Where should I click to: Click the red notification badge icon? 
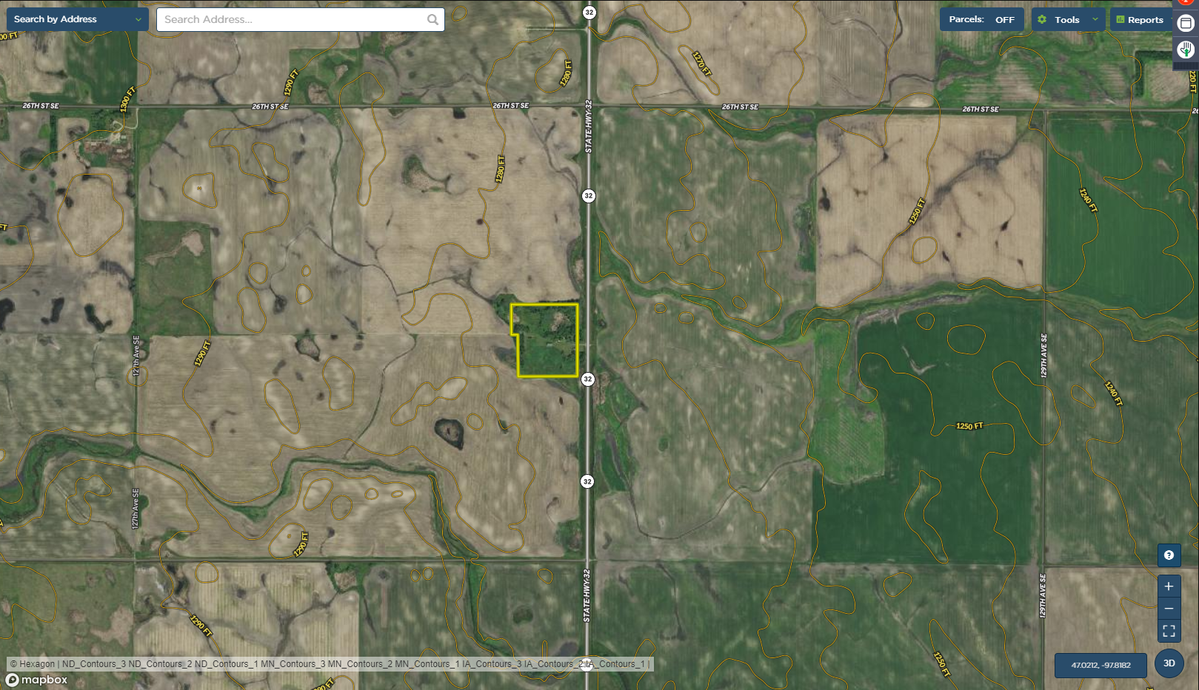[1186, 2]
